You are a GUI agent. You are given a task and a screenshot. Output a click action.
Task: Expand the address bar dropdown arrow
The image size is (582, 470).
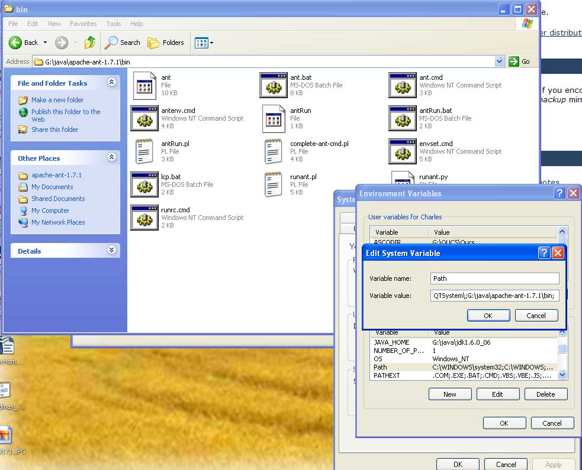[x=499, y=61]
